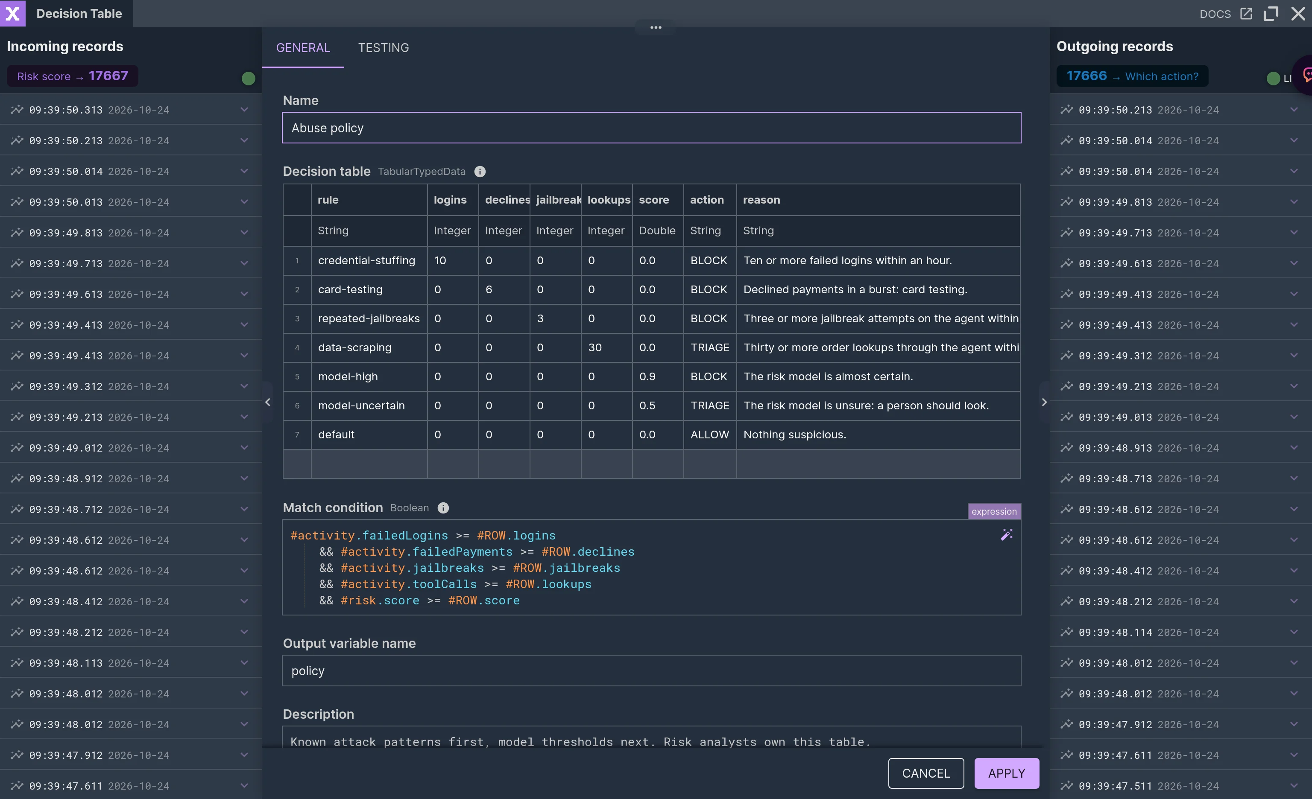Screen dimensions: 1312x799
Task: Toggle green live indicator in Incoming records
Action: coord(248,79)
